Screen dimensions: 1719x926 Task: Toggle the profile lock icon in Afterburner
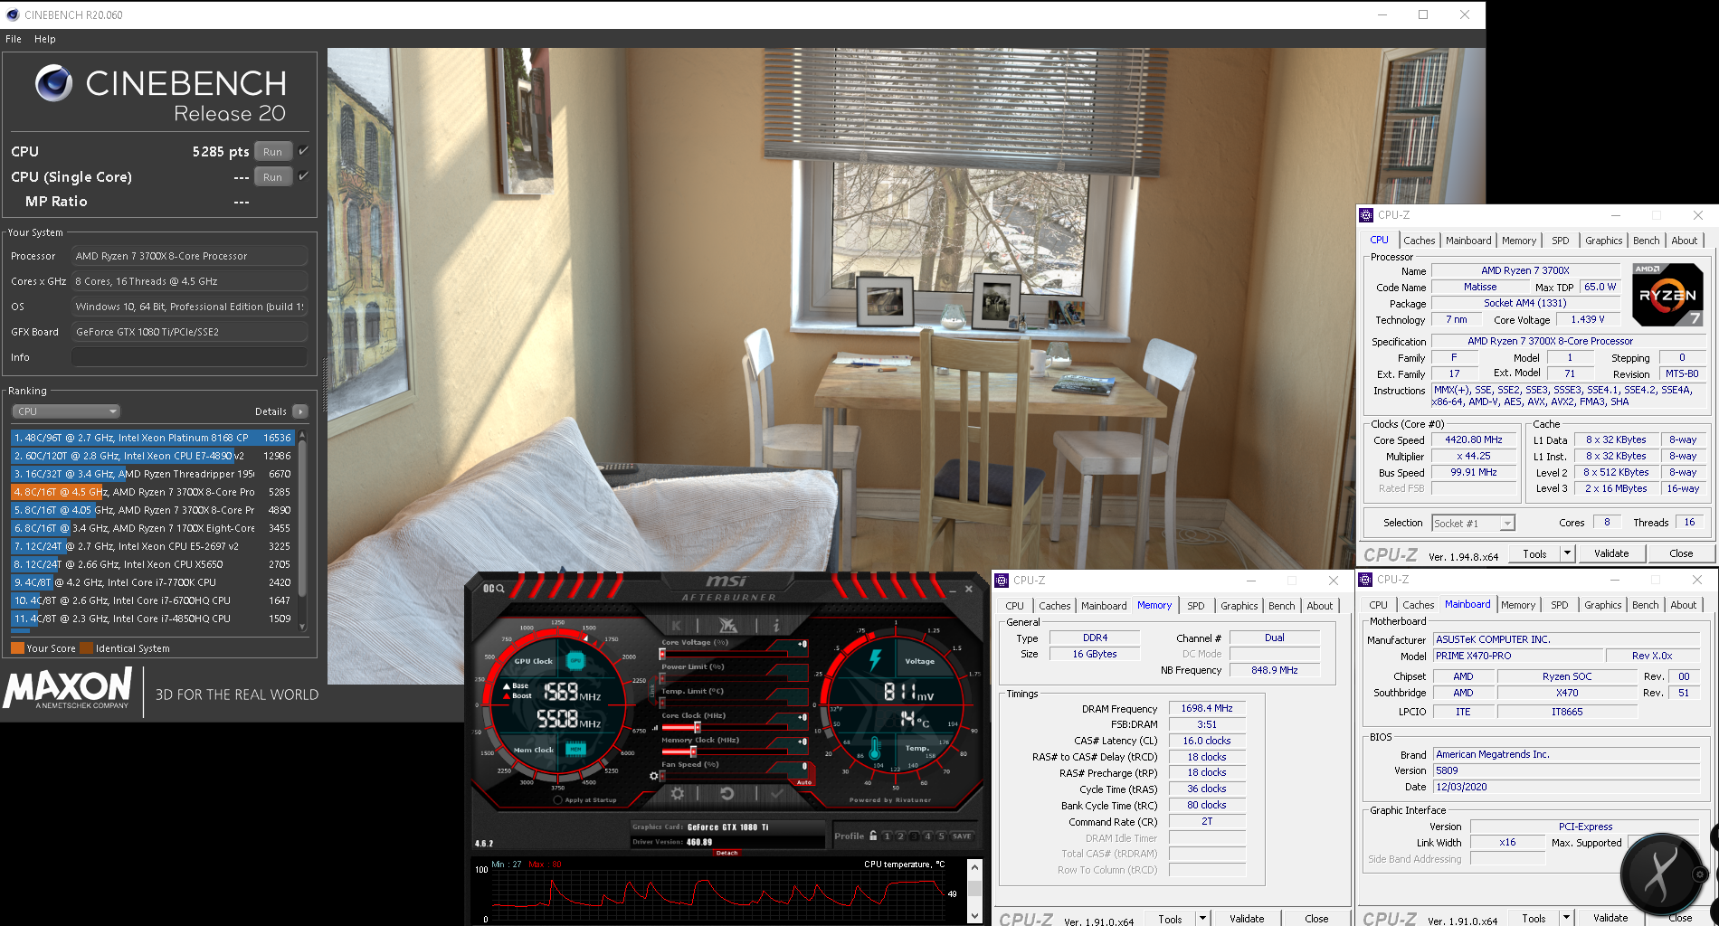(873, 836)
